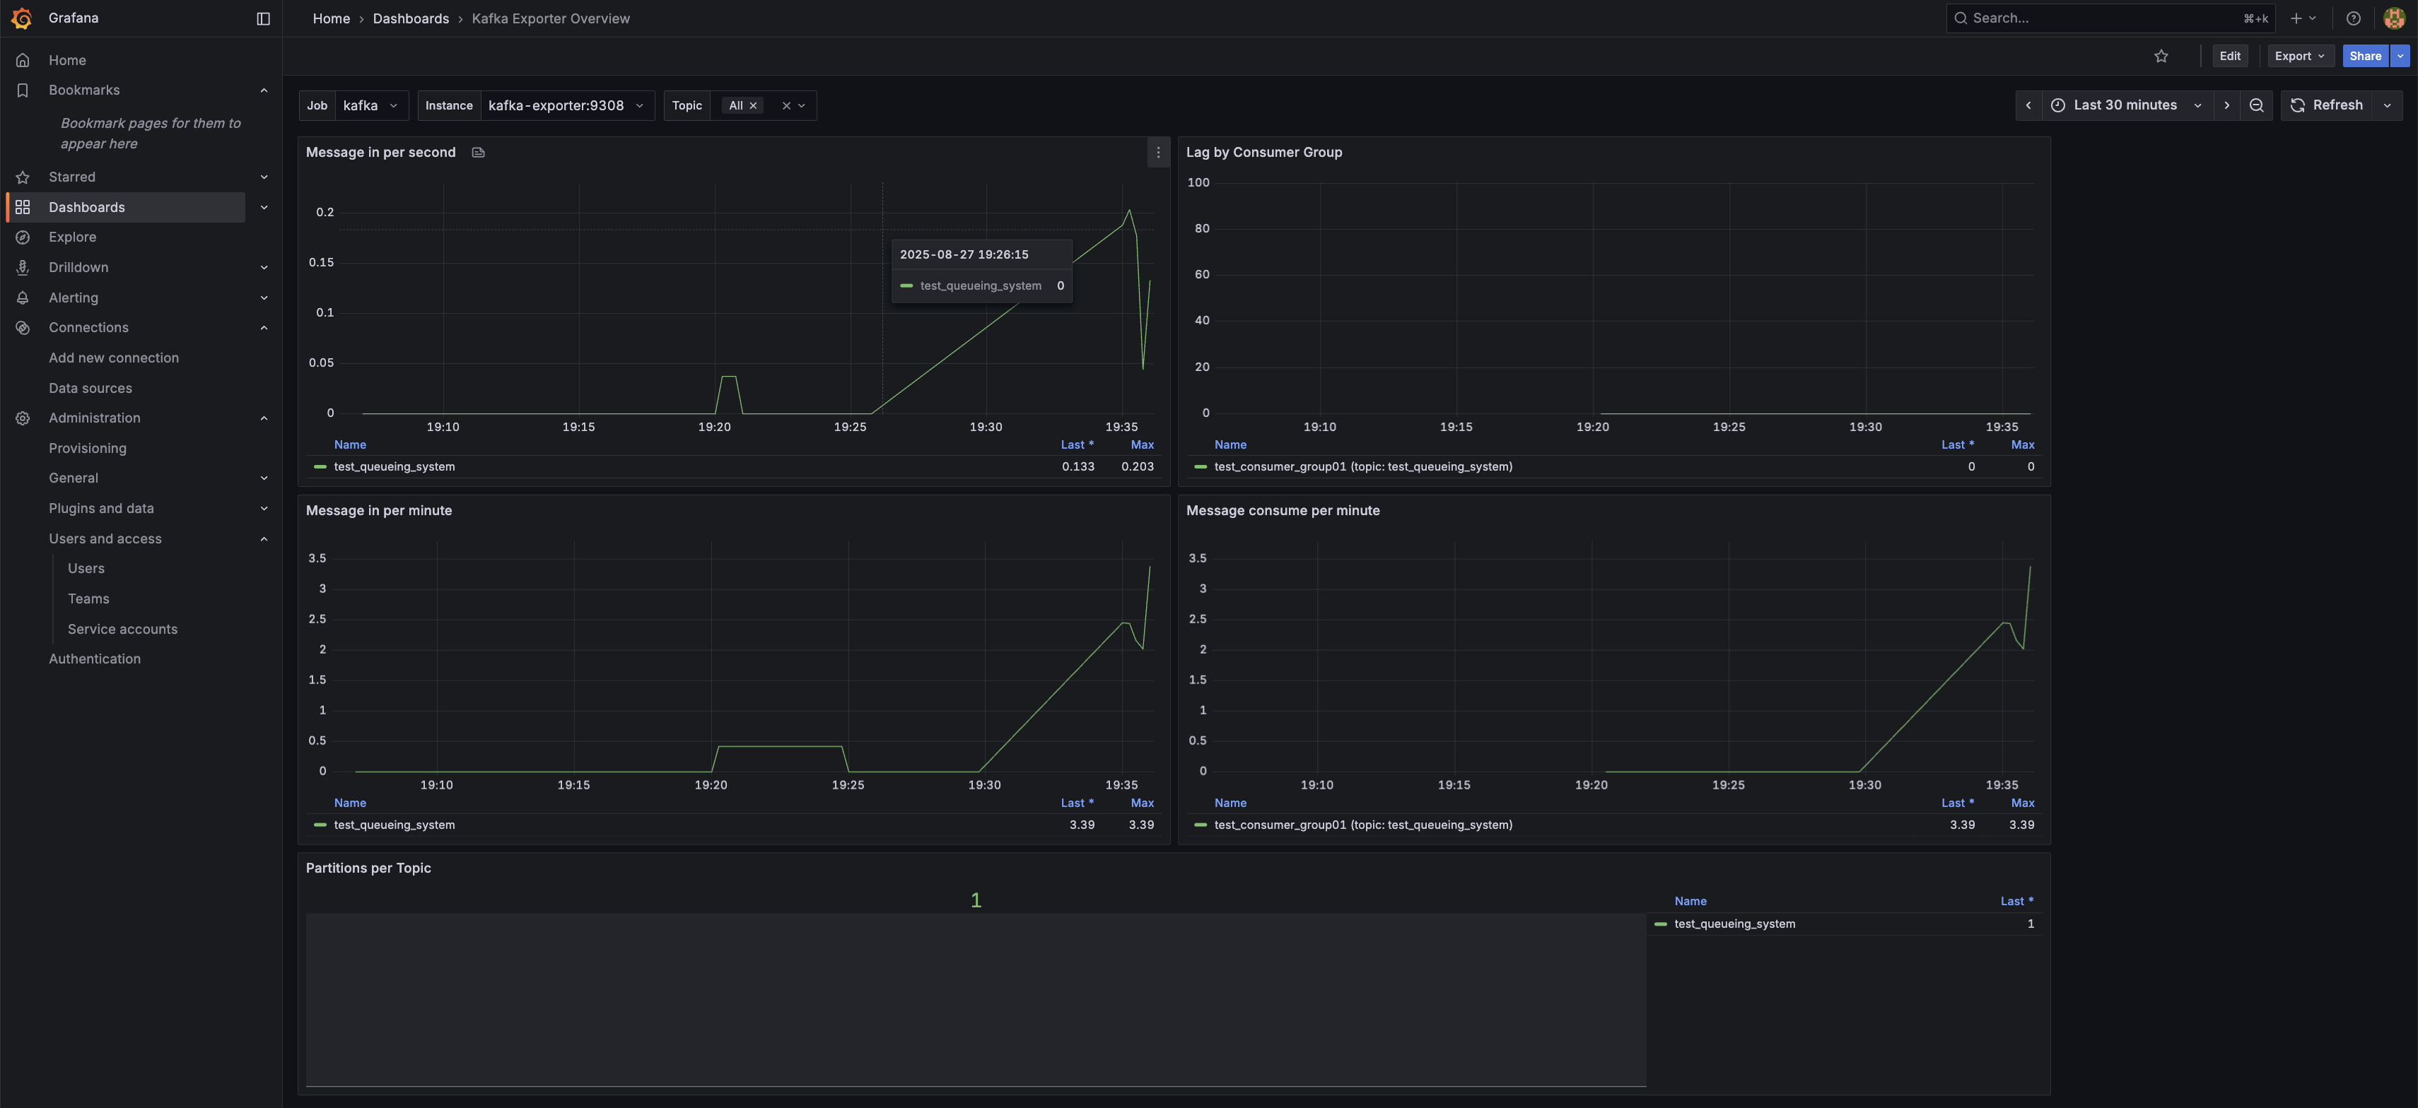Image resolution: width=2418 pixels, height=1108 pixels.
Task: Open the Job variable dropdown
Action: (370, 106)
